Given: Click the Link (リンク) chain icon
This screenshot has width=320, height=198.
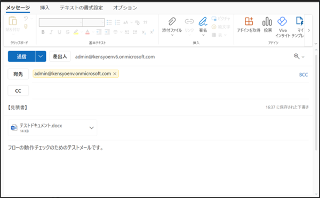Looking at the screenshot, I should [x=189, y=21].
